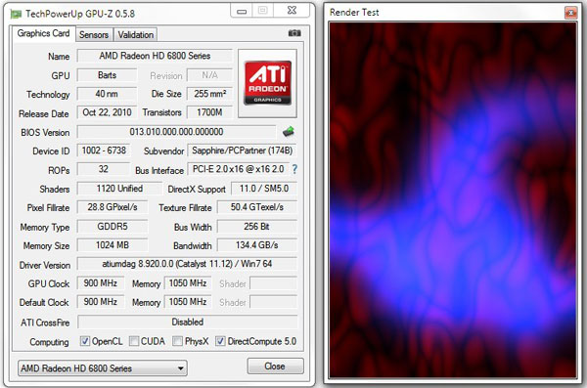Click the BIOS Version field value

tap(176, 132)
